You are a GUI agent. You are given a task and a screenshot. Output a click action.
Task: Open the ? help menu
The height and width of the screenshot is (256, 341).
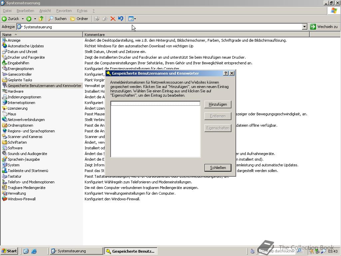(x=94, y=11)
